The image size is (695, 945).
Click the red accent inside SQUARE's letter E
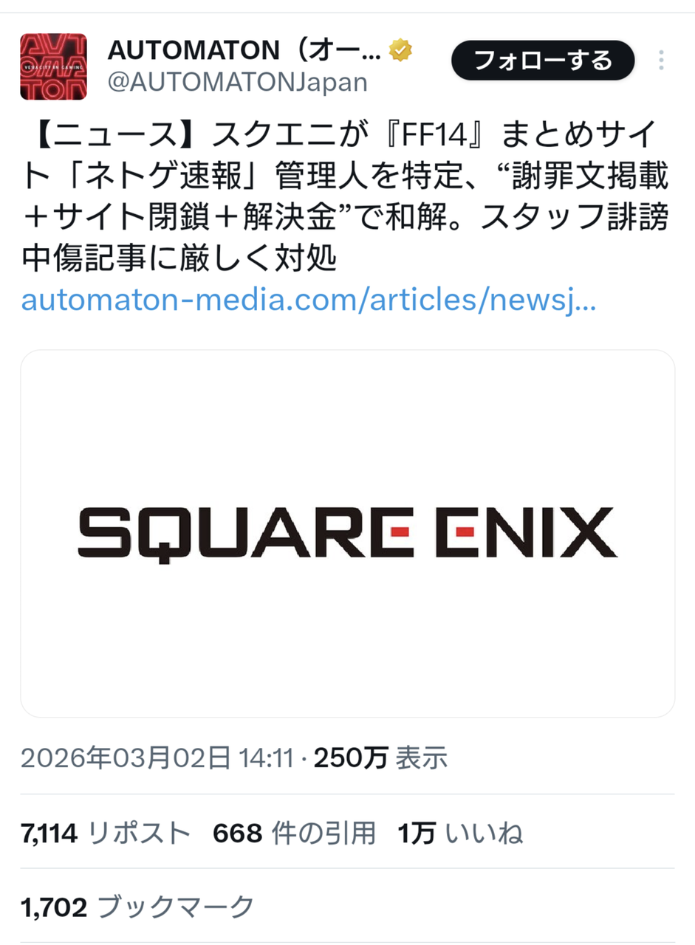[x=400, y=532]
